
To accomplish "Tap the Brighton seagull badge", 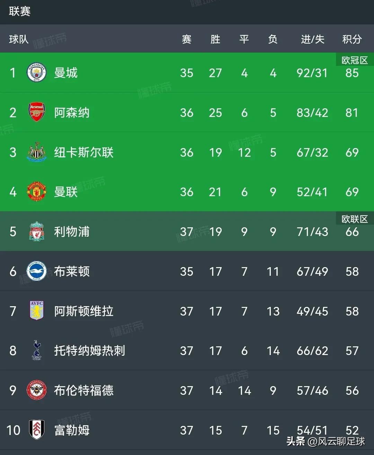I will (36, 271).
